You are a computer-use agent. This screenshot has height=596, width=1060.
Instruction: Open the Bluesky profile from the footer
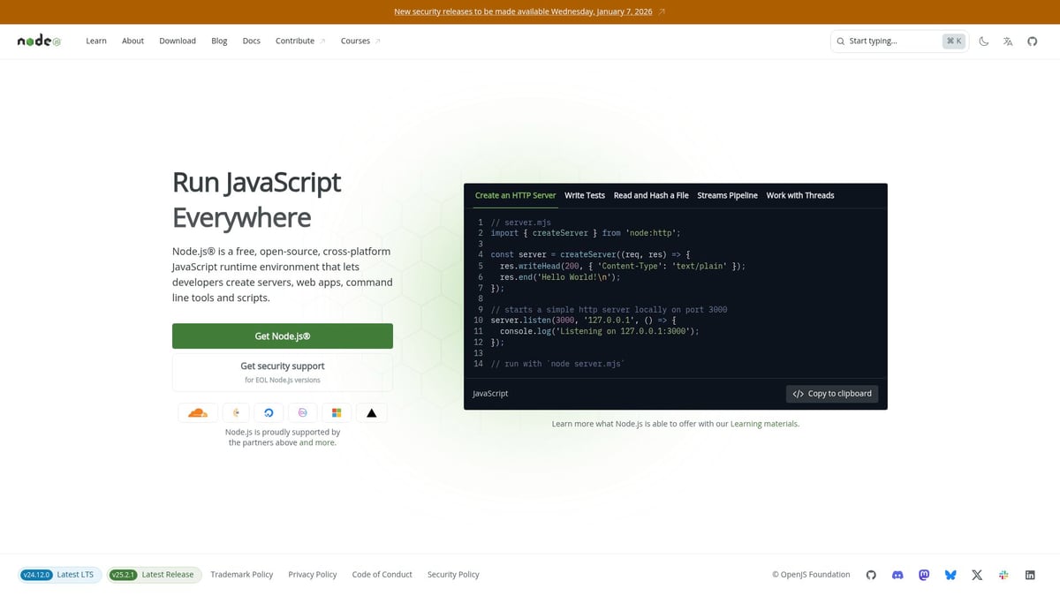point(950,575)
